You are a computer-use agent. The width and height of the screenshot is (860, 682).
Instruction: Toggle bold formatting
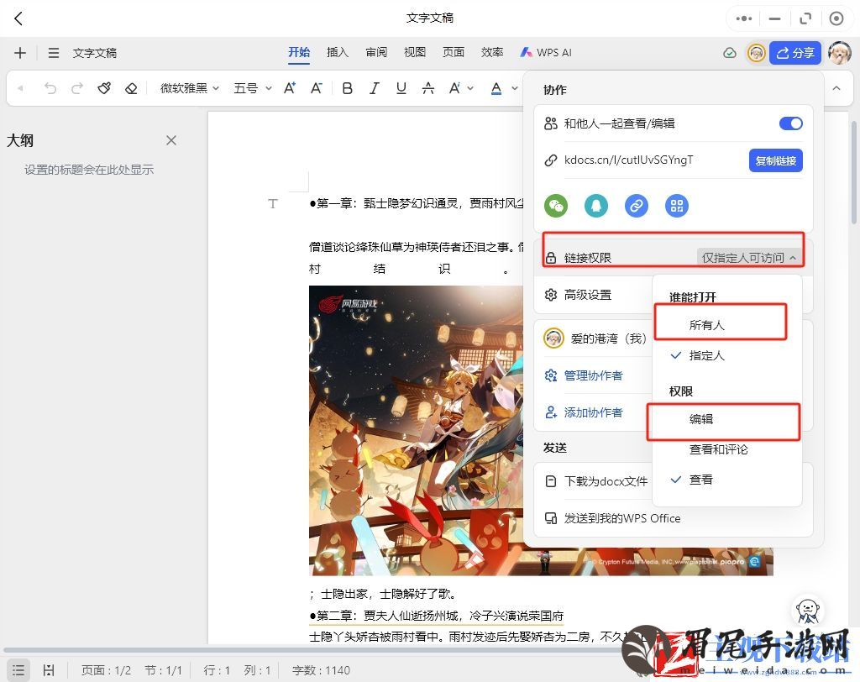point(347,88)
